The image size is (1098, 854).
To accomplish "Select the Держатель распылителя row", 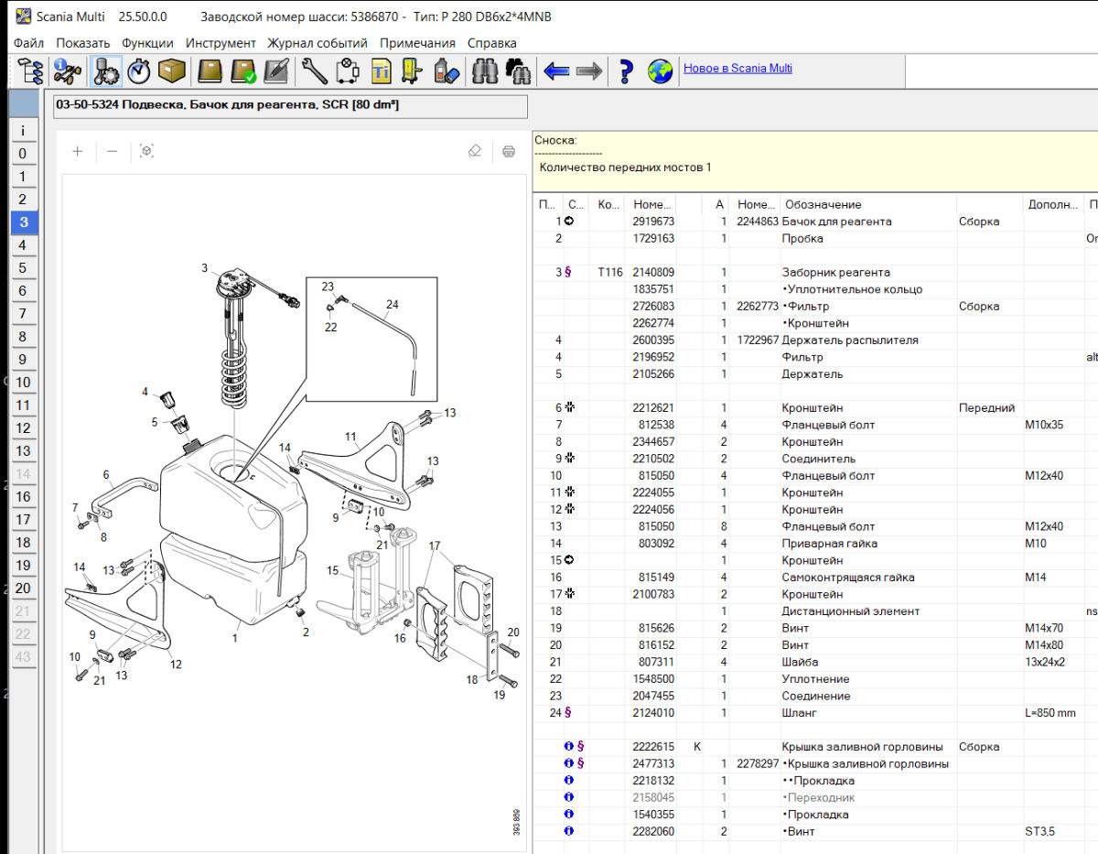I will (x=814, y=340).
